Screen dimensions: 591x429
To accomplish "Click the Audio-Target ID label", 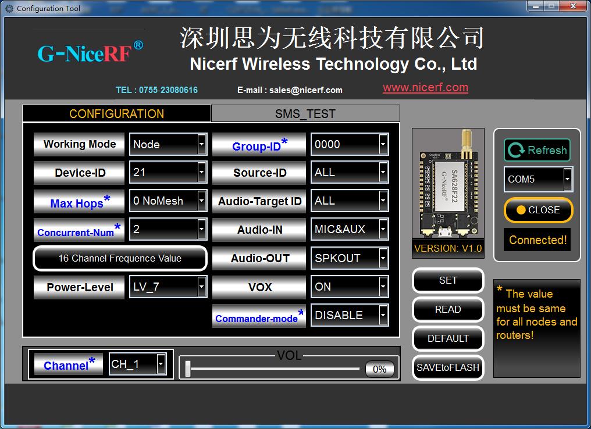I will tap(259, 201).
